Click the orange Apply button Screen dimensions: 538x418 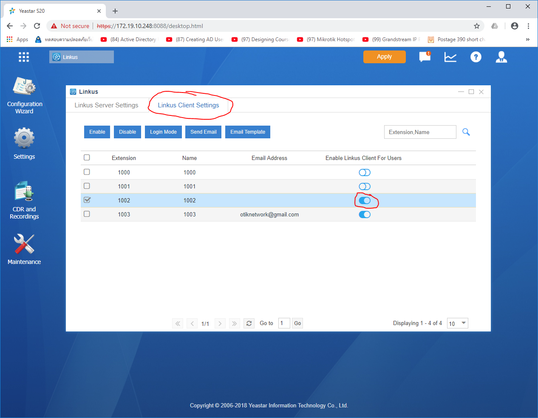[385, 57]
